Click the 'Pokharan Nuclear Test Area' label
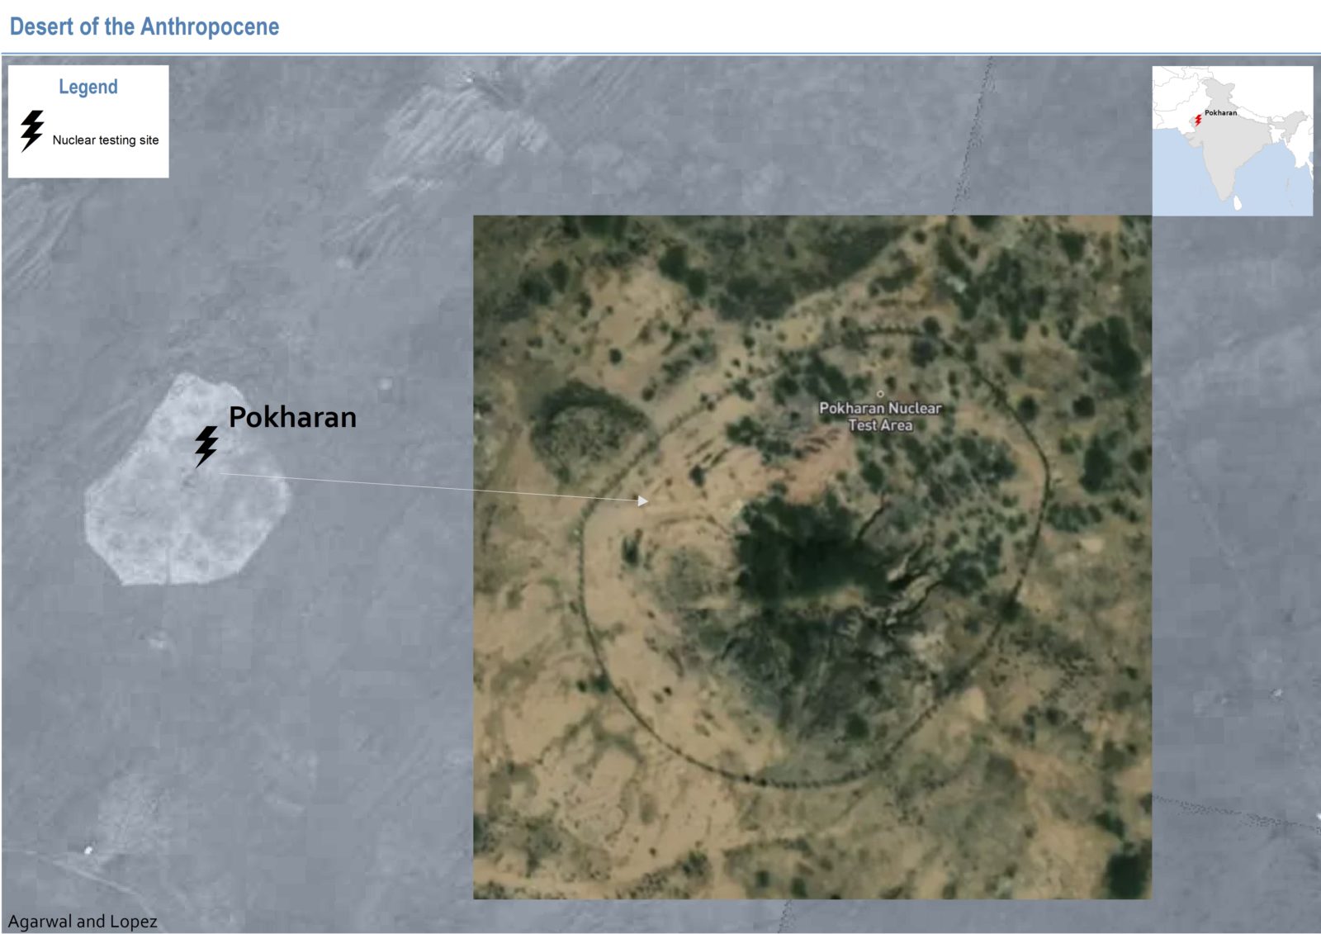1321x934 pixels. pos(880,416)
